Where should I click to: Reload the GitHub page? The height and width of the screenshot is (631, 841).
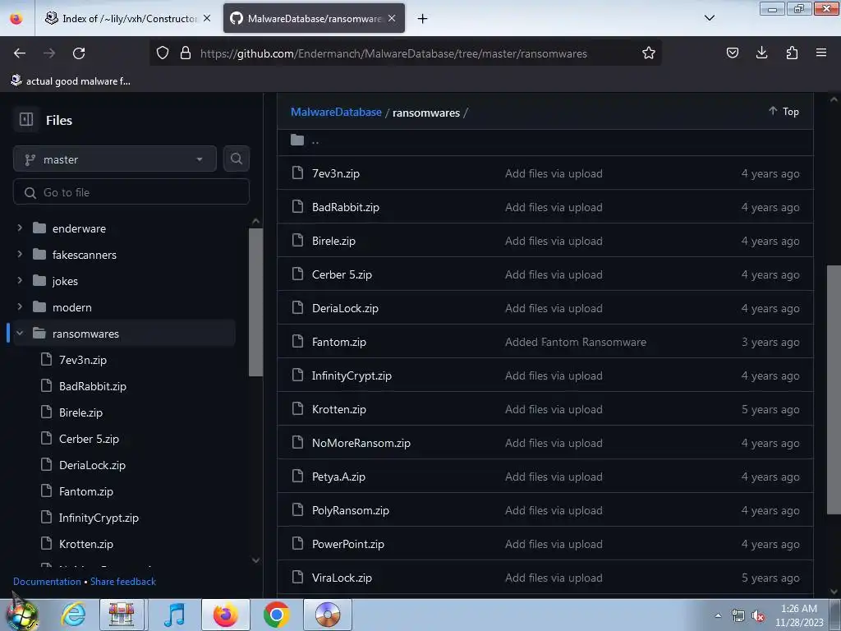tap(79, 53)
